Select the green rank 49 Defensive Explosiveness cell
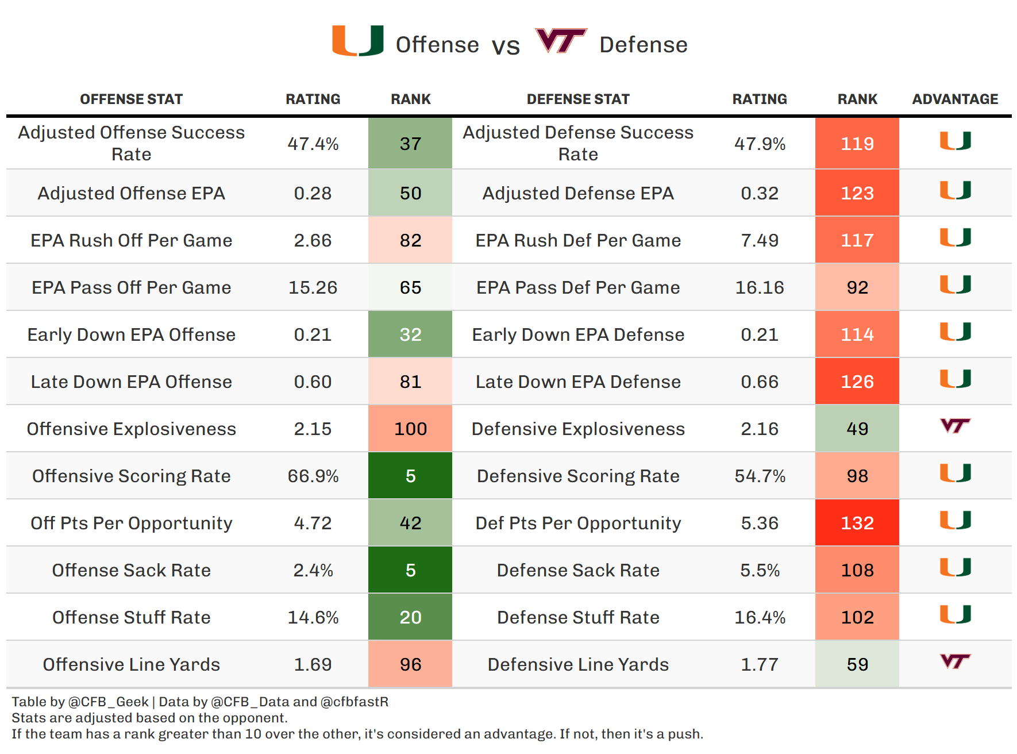Image resolution: width=1017 pixels, height=754 pixels. click(x=857, y=429)
